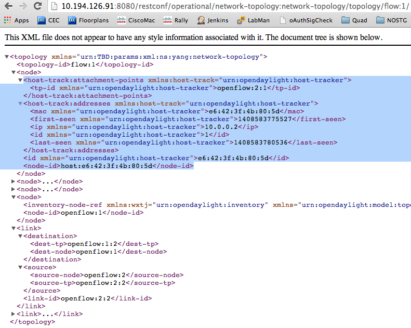Click source-tp value openflow:2:2
Screen dimensions: 411x328
click(100, 283)
